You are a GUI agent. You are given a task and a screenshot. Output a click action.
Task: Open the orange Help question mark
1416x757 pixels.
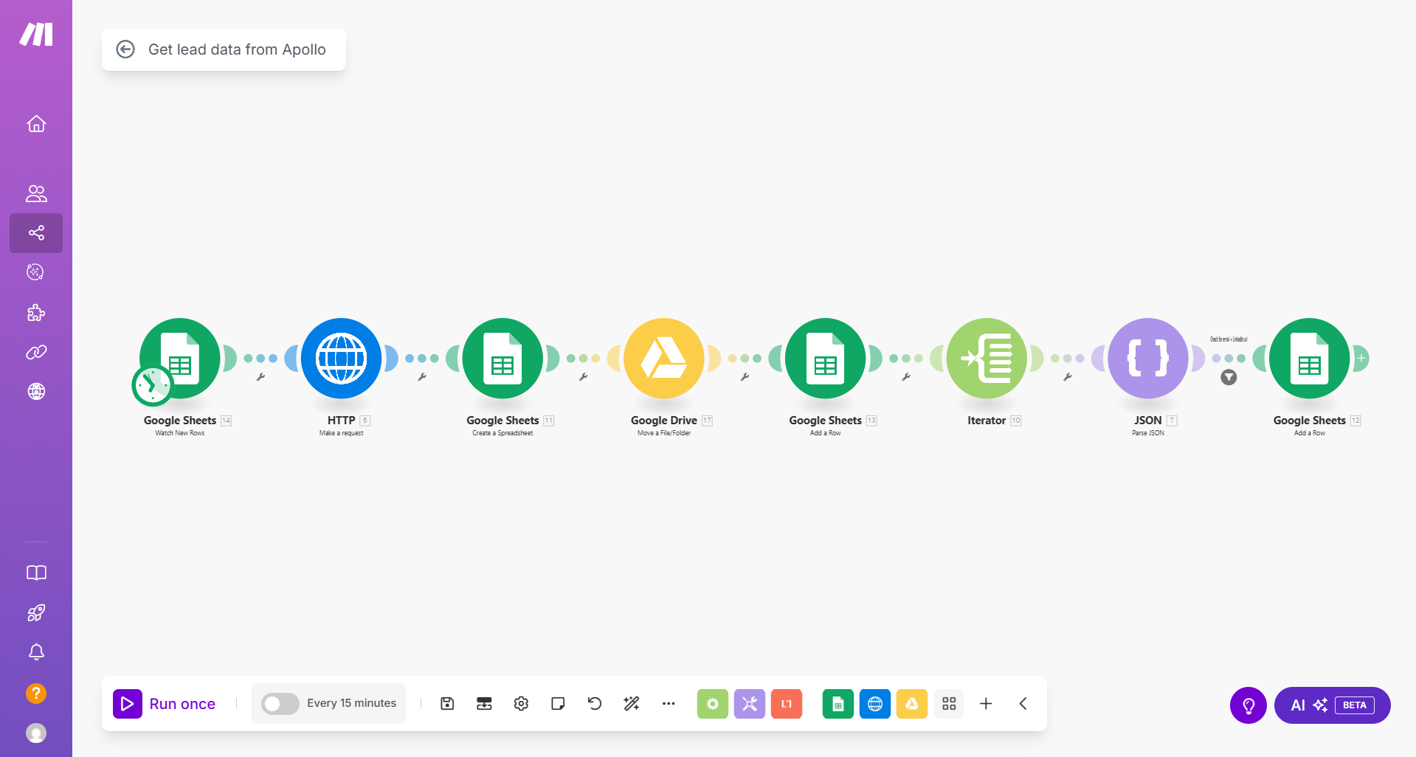pos(36,694)
